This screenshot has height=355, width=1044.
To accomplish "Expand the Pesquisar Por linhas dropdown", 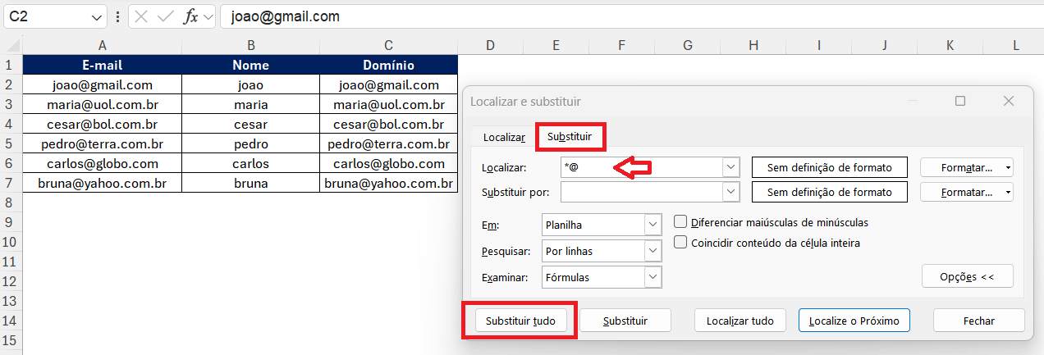I will pyautogui.click(x=652, y=251).
